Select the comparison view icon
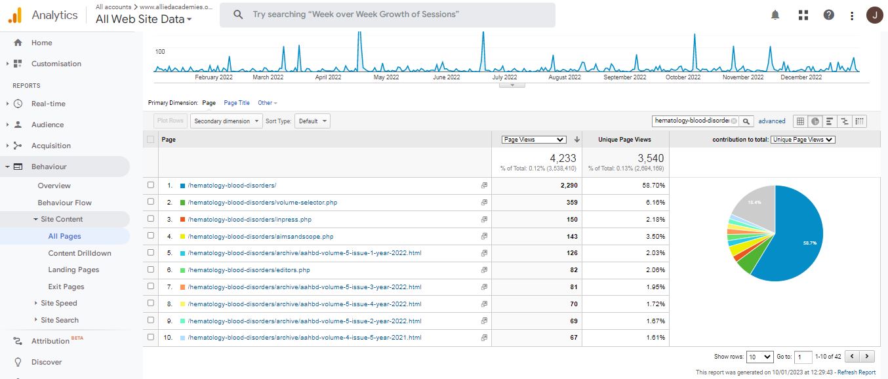888x379 pixels. click(x=845, y=121)
